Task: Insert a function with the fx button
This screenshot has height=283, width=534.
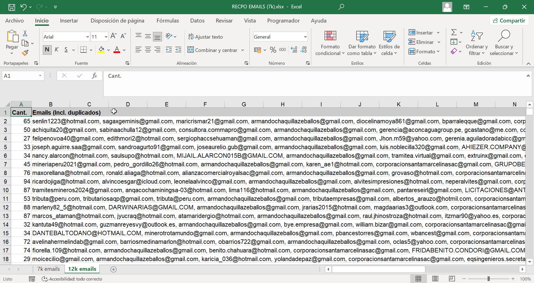Action: pyautogui.click(x=95, y=76)
